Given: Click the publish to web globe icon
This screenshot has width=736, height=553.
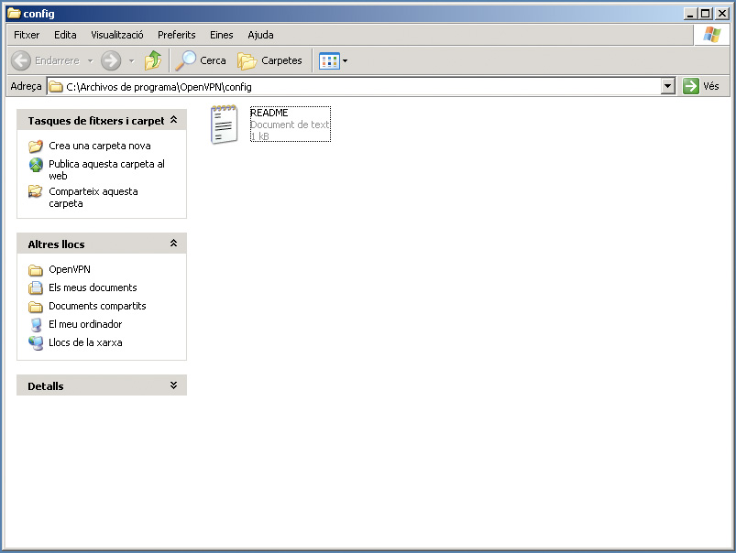Looking at the screenshot, I should point(36,165).
